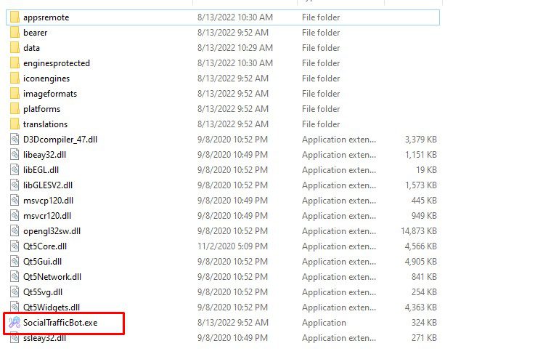The width and height of the screenshot is (543, 362).
Task: Select the Qt5Gui.dll file icon
Action: (x=15, y=261)
